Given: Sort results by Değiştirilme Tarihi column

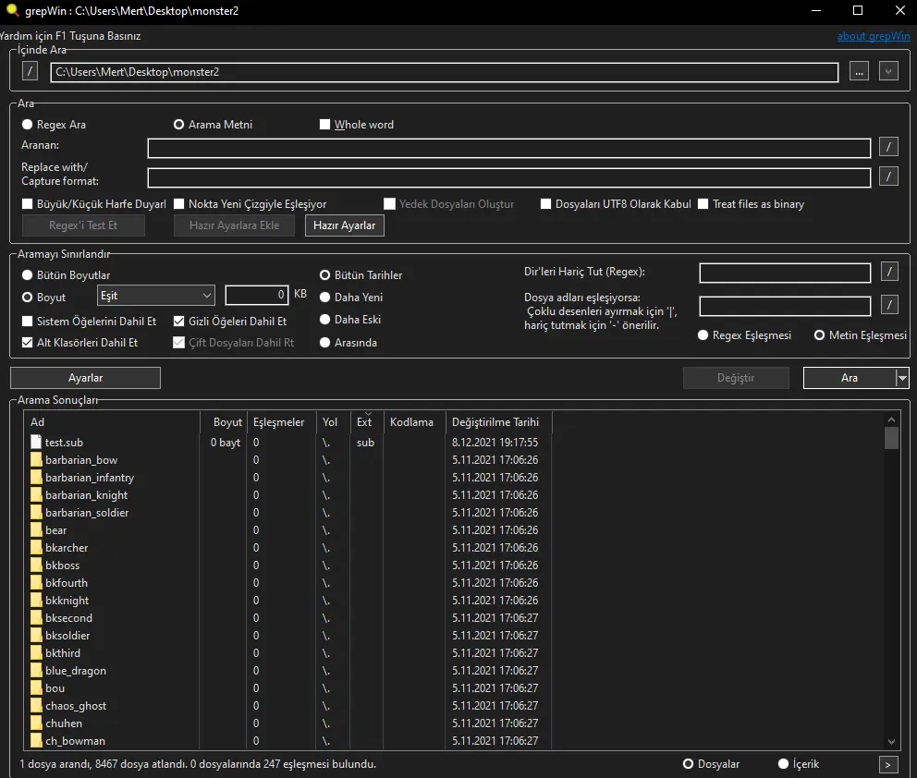Looking at the screenshot, I should click(x=497, y=422).
